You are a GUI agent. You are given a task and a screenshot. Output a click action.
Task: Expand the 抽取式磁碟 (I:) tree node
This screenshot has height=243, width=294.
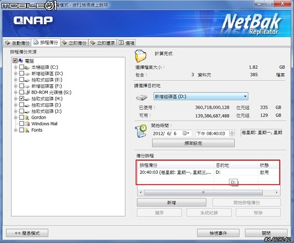point(16,105)
